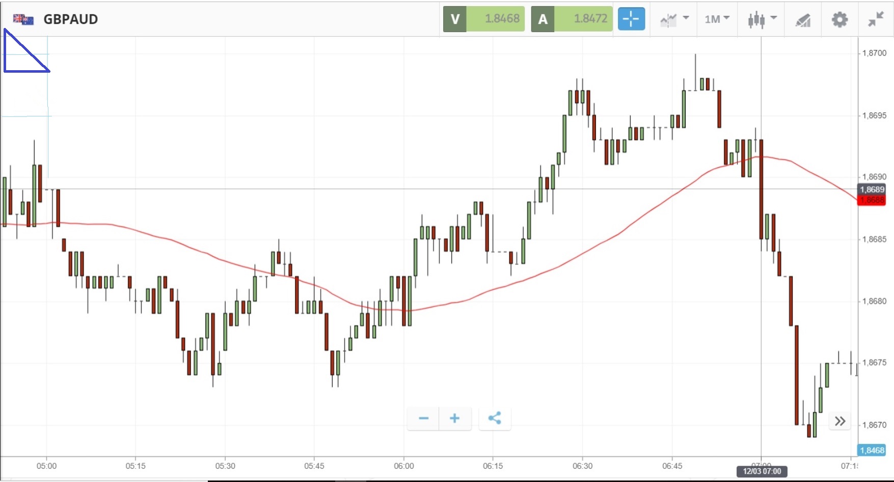Screen dimensions: 894x482
Task: Click the 12/03 07:00 time marker
Action: point(762,471)
